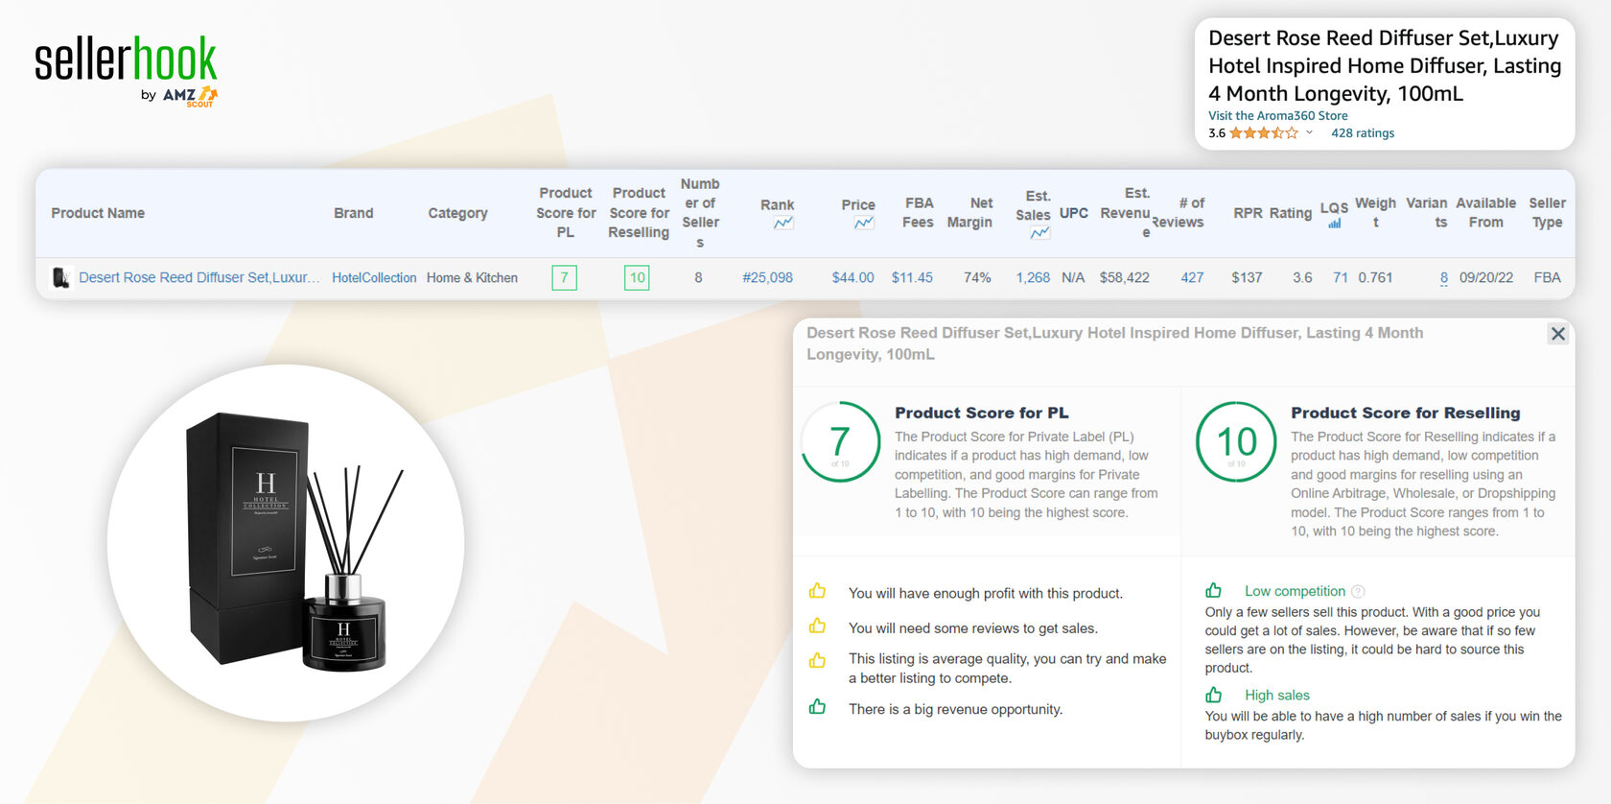Screen dimensions: 1611x804
Task: Click the $58,422 estimated revenue cell
Action: click(x=1124, y=277)
